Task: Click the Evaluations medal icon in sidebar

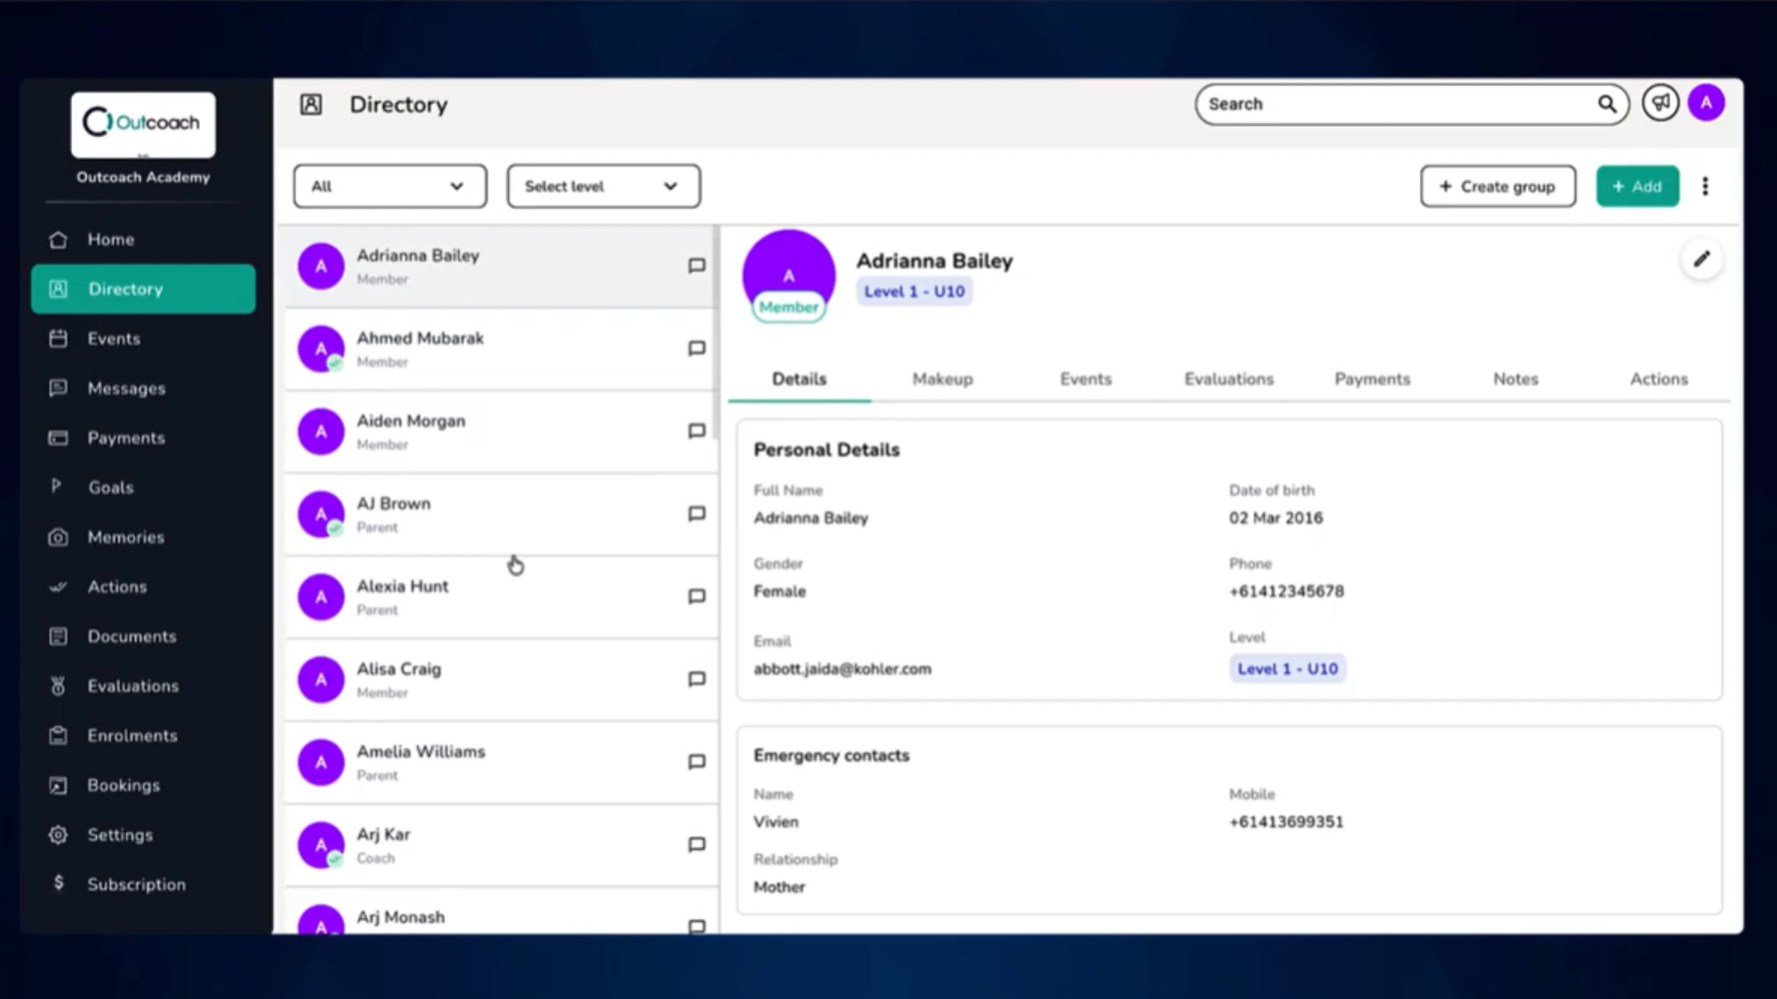Action: [x=58, y=685]
